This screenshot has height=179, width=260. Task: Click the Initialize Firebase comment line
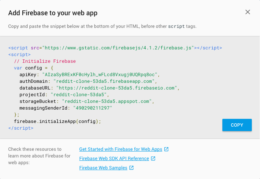[45, 61]
